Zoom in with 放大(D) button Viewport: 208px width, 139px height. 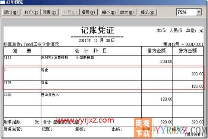coord(127,12)
